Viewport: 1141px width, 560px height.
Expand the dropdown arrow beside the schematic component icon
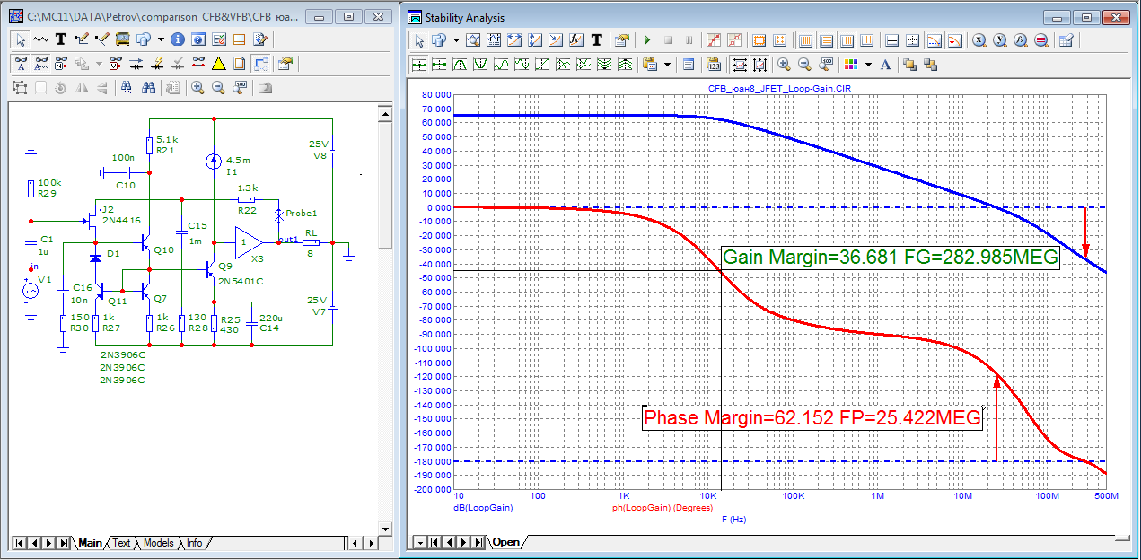(161, 39)
